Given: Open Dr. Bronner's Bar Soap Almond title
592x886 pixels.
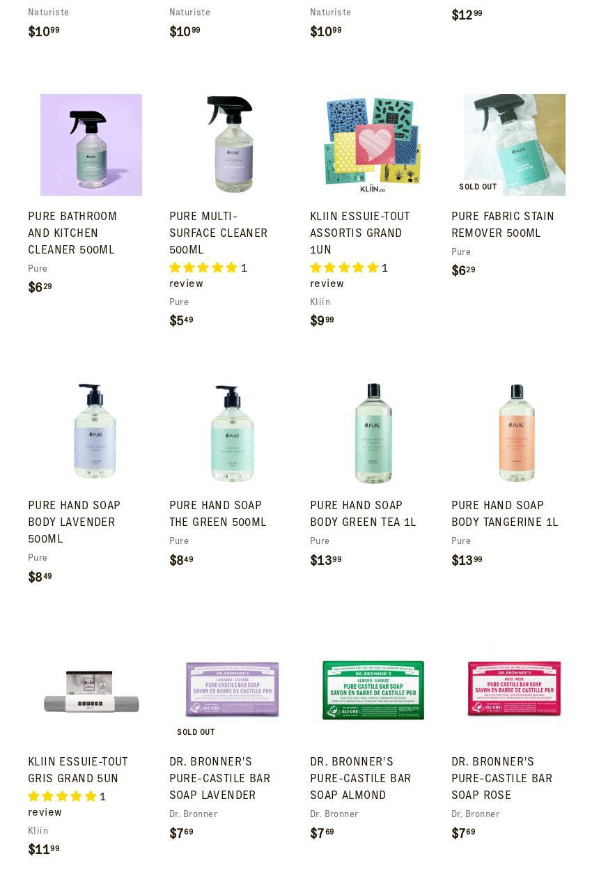Looking at the screenshot, I should (x=361, y=779).
